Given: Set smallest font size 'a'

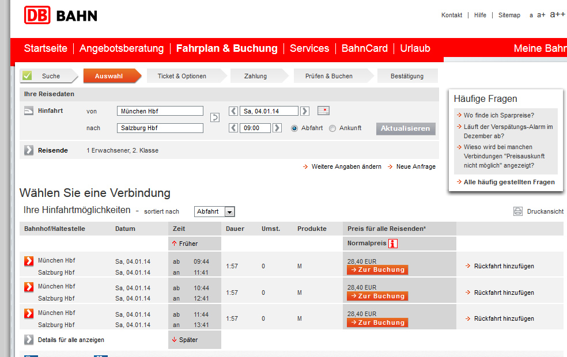Looking at the screenshot, I should click(x=531, y=16).
